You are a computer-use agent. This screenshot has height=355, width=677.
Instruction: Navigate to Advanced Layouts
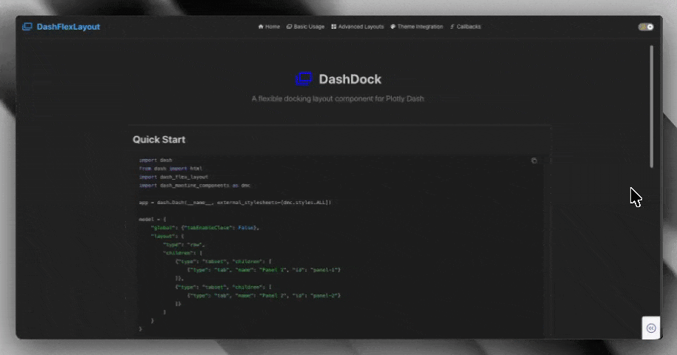click(x=361, y=27)
